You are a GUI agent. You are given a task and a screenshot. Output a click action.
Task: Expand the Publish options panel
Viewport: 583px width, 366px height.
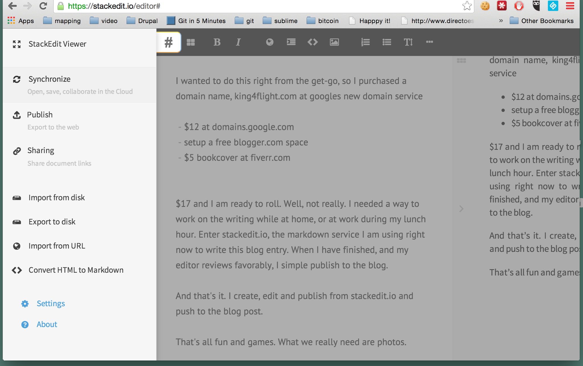click(40, 114)
